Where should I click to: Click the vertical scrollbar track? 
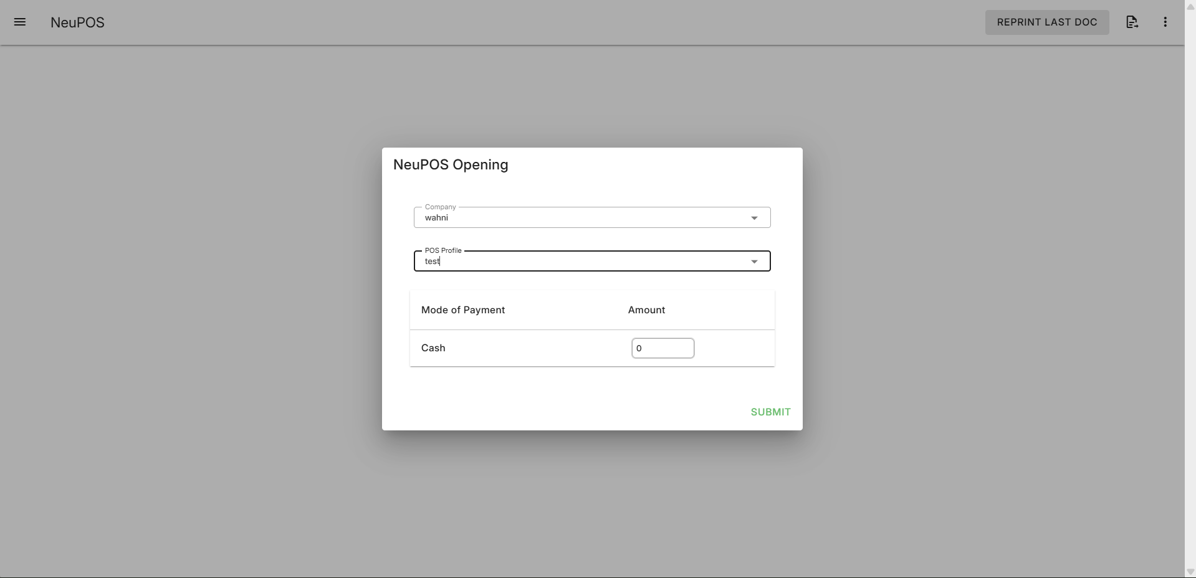click(1190, 287)
